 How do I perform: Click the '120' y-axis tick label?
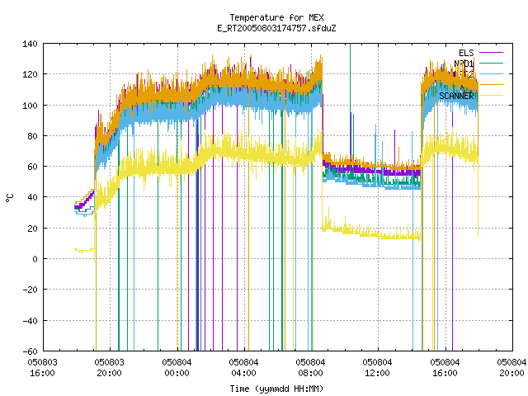pyautogui.click(x=30, y=74)
